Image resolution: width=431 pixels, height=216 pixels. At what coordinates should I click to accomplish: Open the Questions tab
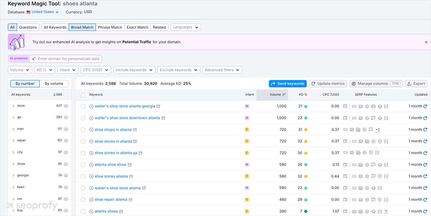pyautogui.click(x=28, y=27)
